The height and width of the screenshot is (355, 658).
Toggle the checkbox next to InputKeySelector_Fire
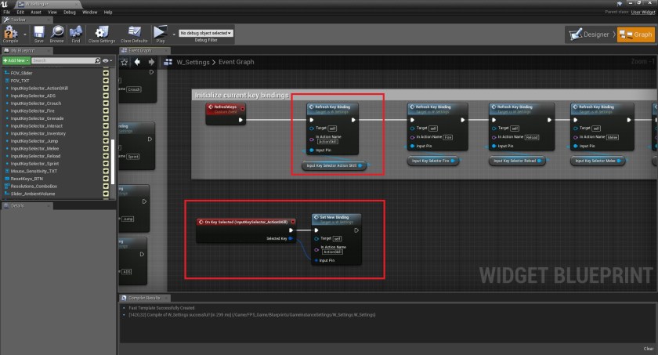click(x=106, y=112)
